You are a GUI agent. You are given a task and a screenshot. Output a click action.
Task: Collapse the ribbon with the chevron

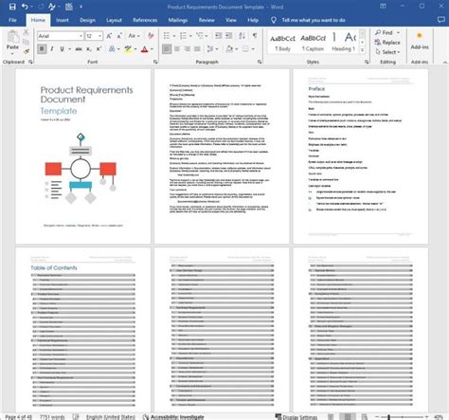[445, 63]
